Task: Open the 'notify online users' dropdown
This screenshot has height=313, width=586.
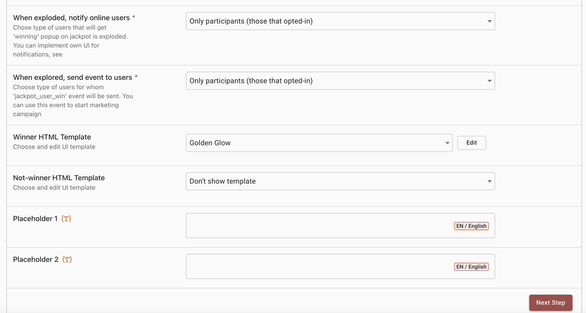Action: coord(340,21)
